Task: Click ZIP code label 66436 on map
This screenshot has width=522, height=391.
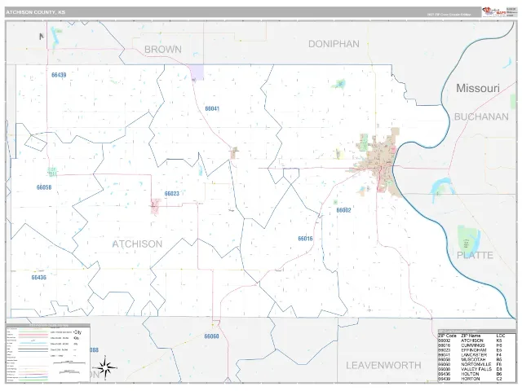Action: [39, 277]
